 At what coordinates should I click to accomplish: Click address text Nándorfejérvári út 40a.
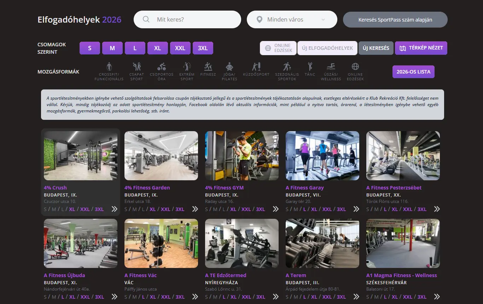click(67, 289)
